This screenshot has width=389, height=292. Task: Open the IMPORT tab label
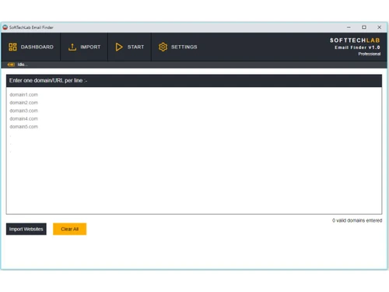pyautogui.click(x=90, y=47)
